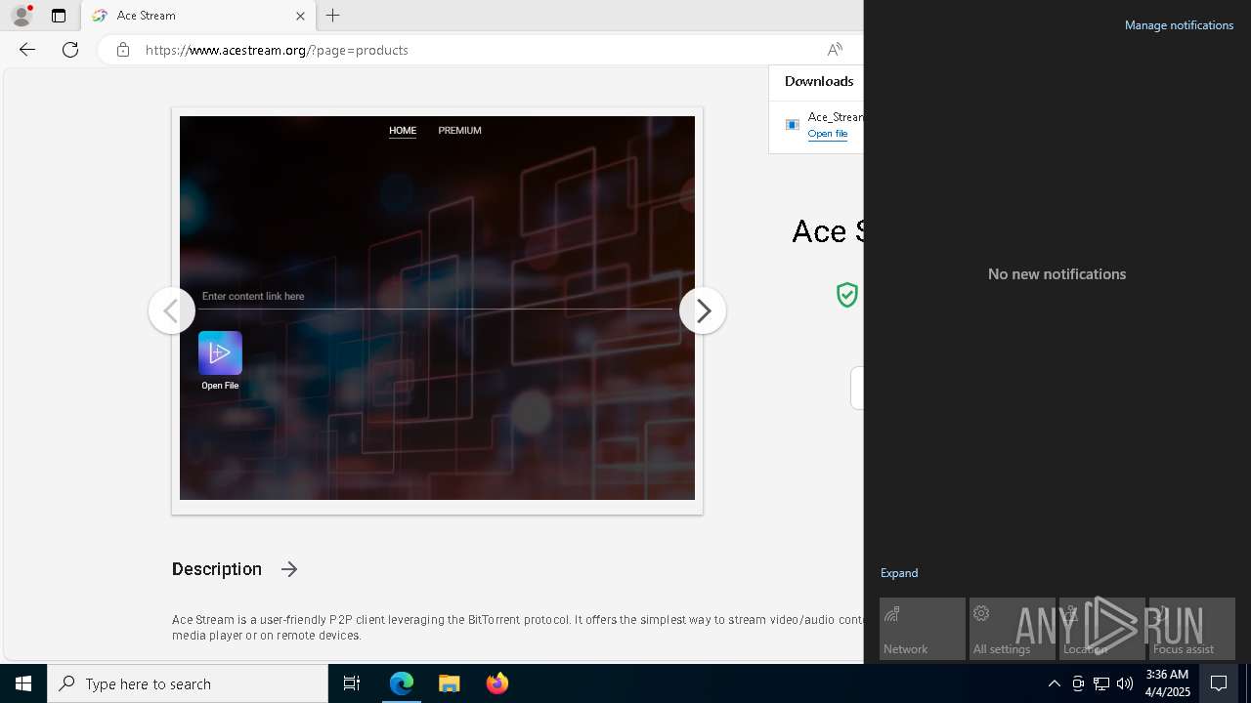
Task: Click the No new notifications text
Action: click(1057, 274)
